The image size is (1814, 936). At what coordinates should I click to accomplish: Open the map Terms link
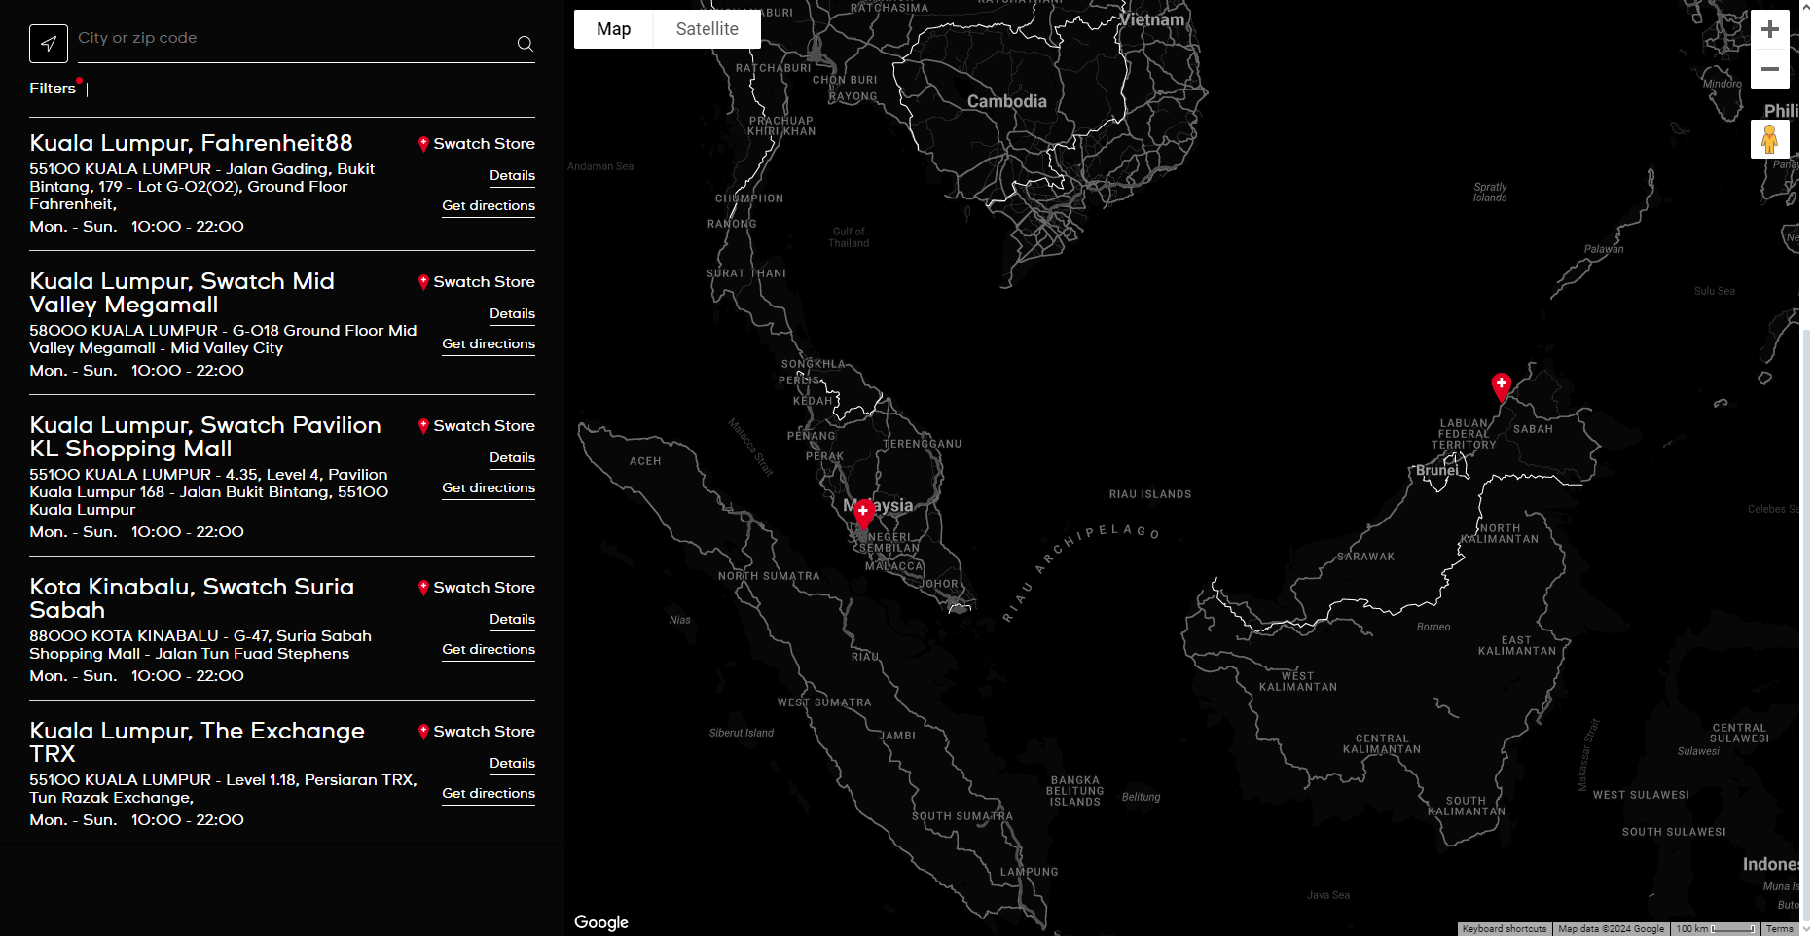click(x=1779, y=929)
